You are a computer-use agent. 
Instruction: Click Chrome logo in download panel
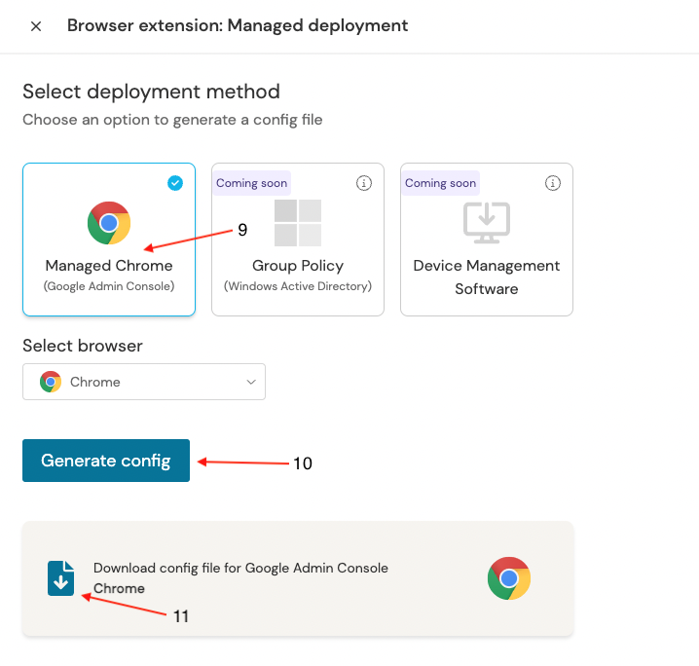pos(508,578)
